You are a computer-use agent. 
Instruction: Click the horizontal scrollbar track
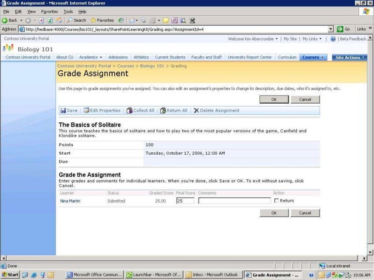(182, 258)
